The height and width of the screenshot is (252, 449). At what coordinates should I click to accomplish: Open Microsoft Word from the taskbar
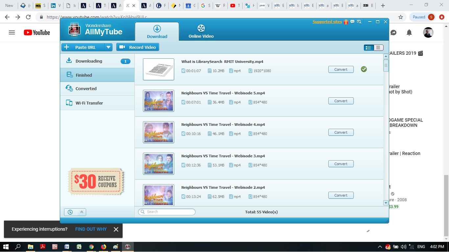(x=67, y=247)
